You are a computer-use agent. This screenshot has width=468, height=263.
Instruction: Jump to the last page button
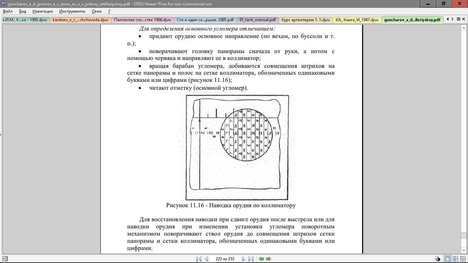click(x=251, y=259)
